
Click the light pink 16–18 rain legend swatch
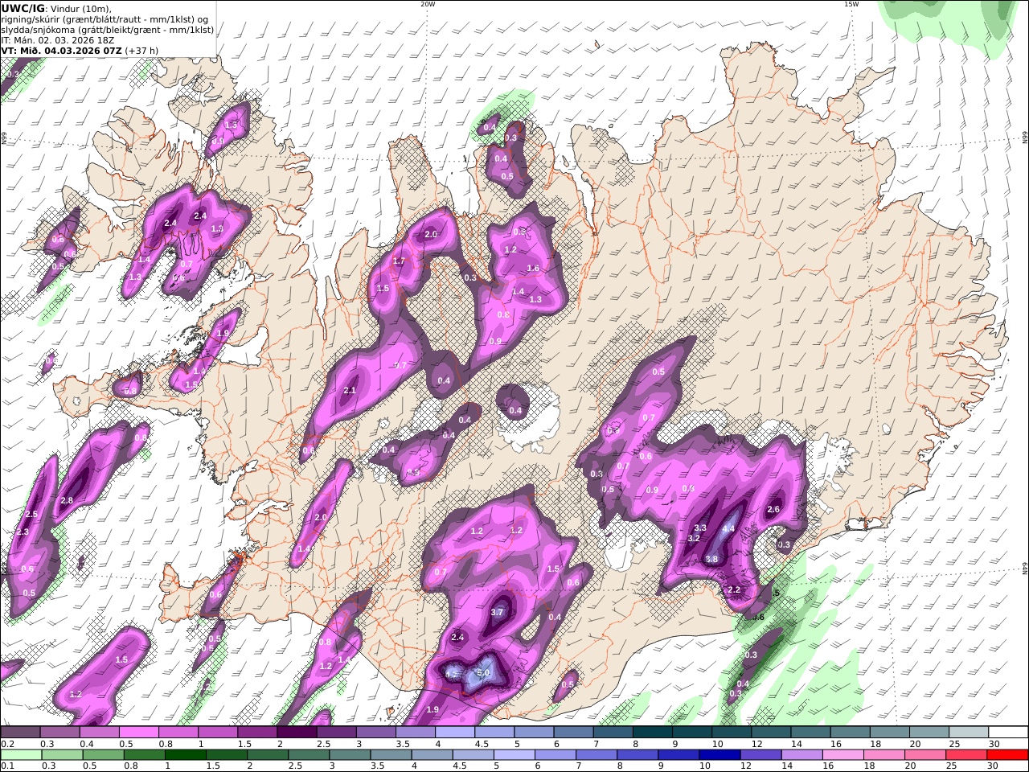[x=842, y=755]
